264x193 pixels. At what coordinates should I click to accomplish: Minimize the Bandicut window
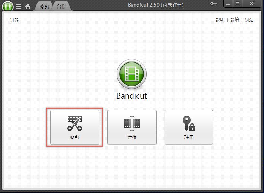click(228, 4)
